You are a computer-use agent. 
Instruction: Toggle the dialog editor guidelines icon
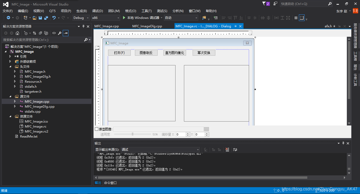click(x=302, y=18)
